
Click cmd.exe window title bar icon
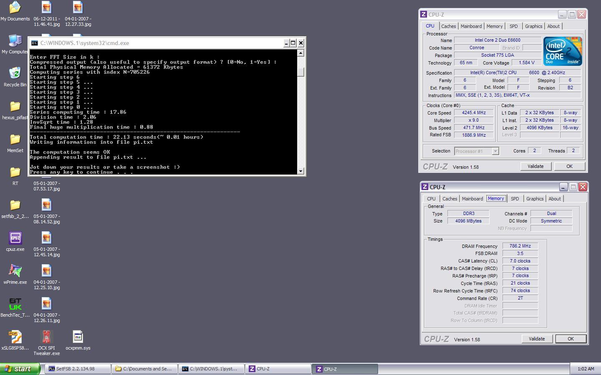[35, 43]
